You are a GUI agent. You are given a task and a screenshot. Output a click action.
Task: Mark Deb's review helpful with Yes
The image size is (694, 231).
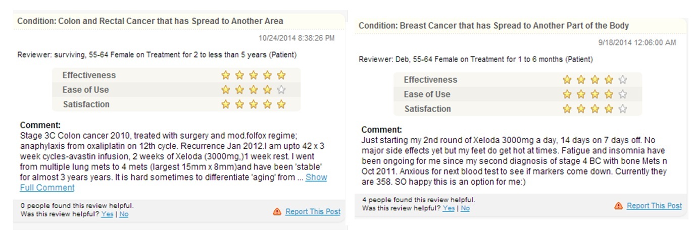coord(449,208)
